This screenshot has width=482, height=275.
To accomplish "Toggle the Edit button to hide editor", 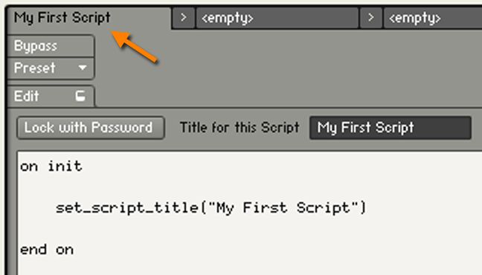I will [51, 96].
